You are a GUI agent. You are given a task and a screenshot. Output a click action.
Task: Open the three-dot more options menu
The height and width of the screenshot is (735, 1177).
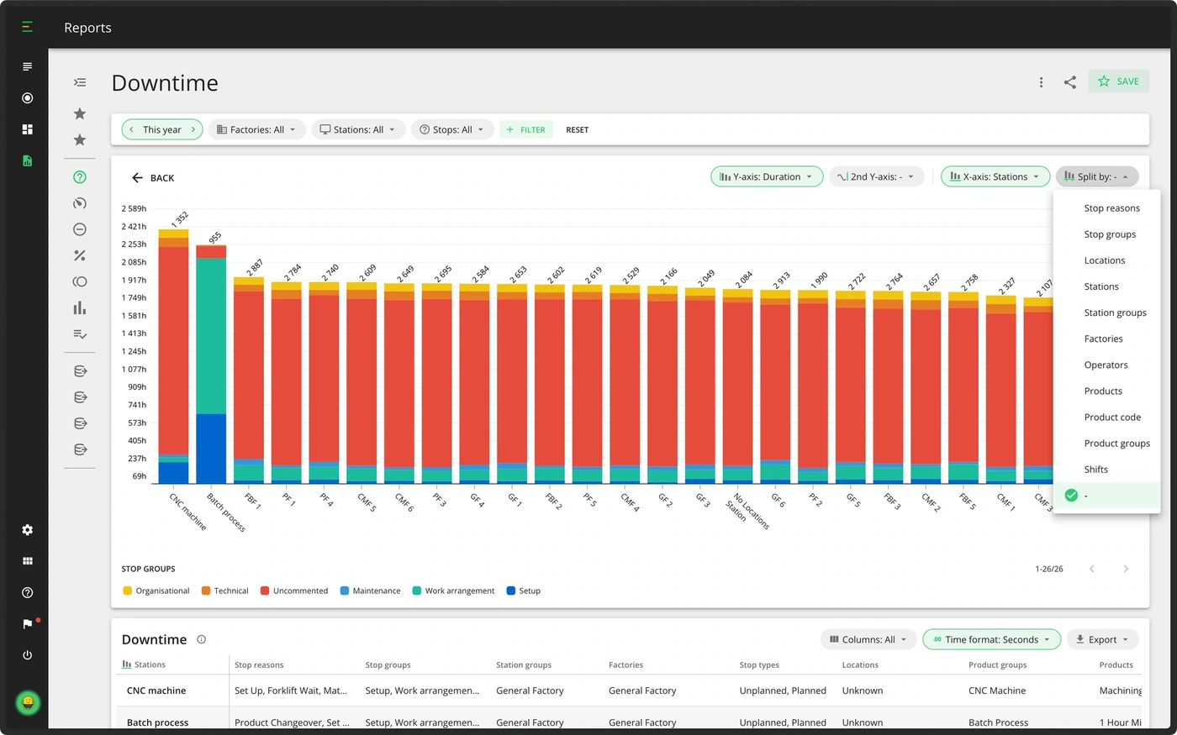pos(1041,81)
